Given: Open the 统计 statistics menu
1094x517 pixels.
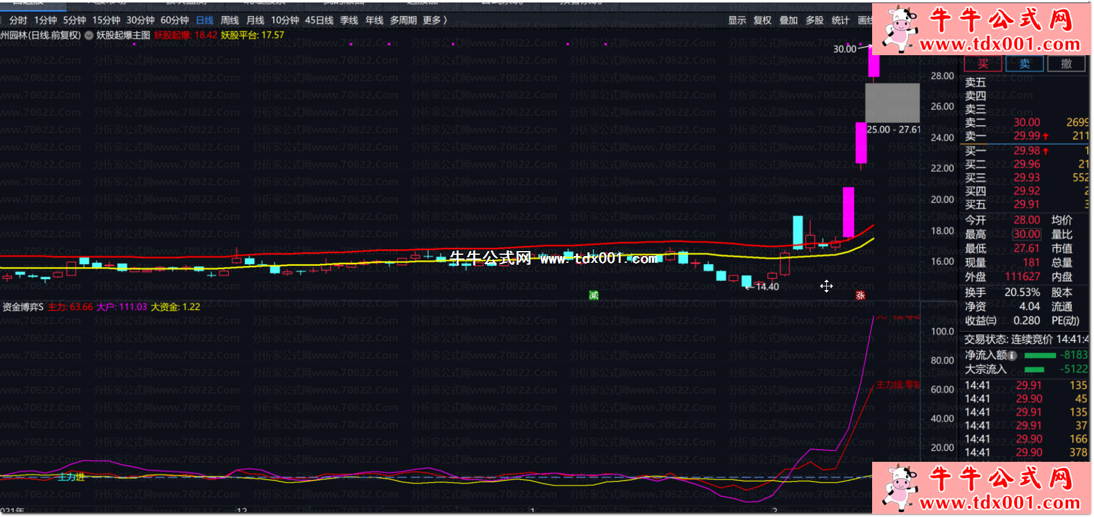Looking at the screenshot, I should click(840, 20).
